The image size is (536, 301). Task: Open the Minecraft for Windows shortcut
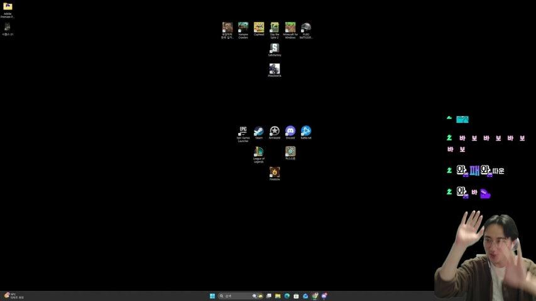point(290,30)
